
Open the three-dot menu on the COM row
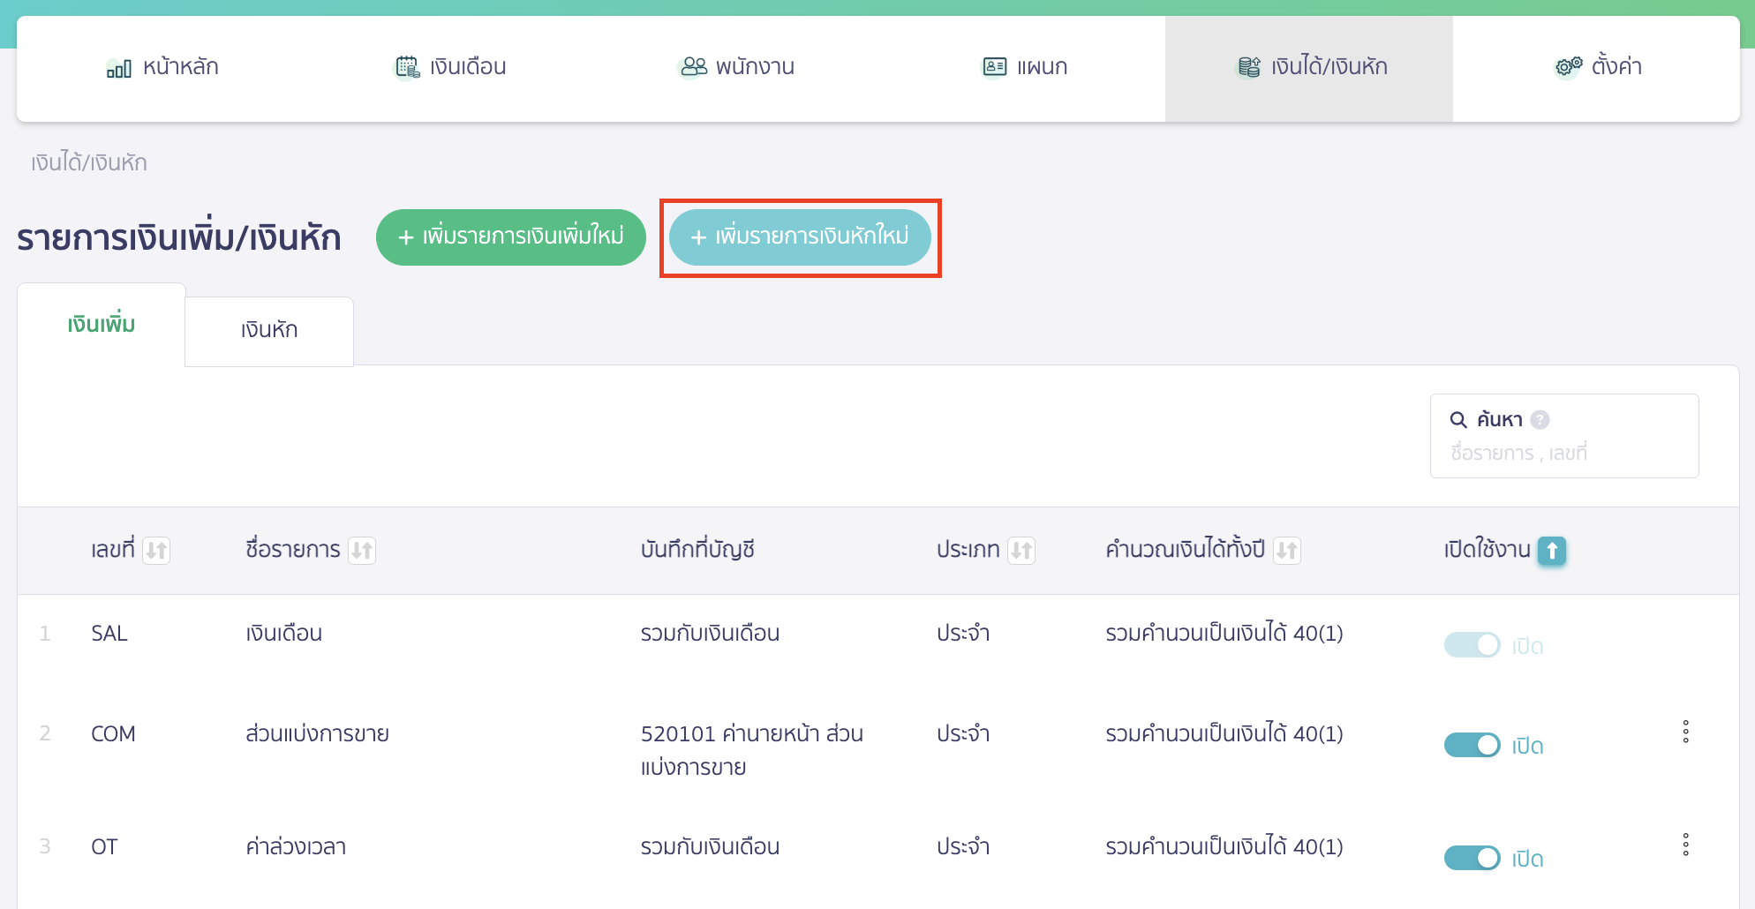(x=1685, y=732)
